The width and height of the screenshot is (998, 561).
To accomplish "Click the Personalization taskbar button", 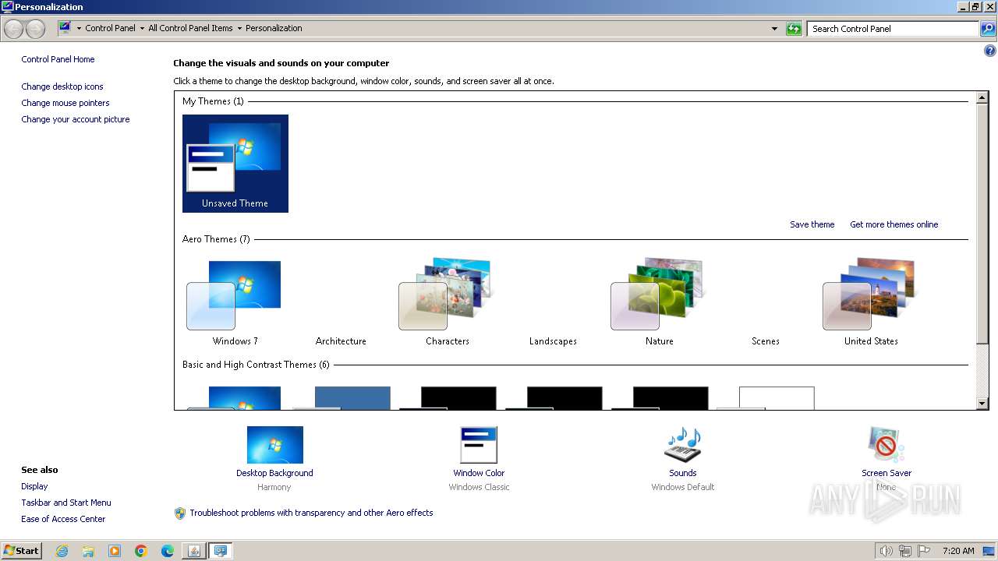I will [221, 551].
